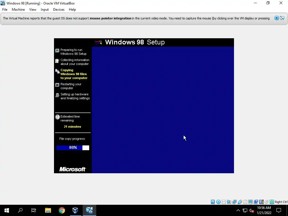Image resolution: width=288 pixels, height=216 pixels.
Task: Click the 'File copy progress:' label
Action: pyautogui.click(x=72, y=139)
